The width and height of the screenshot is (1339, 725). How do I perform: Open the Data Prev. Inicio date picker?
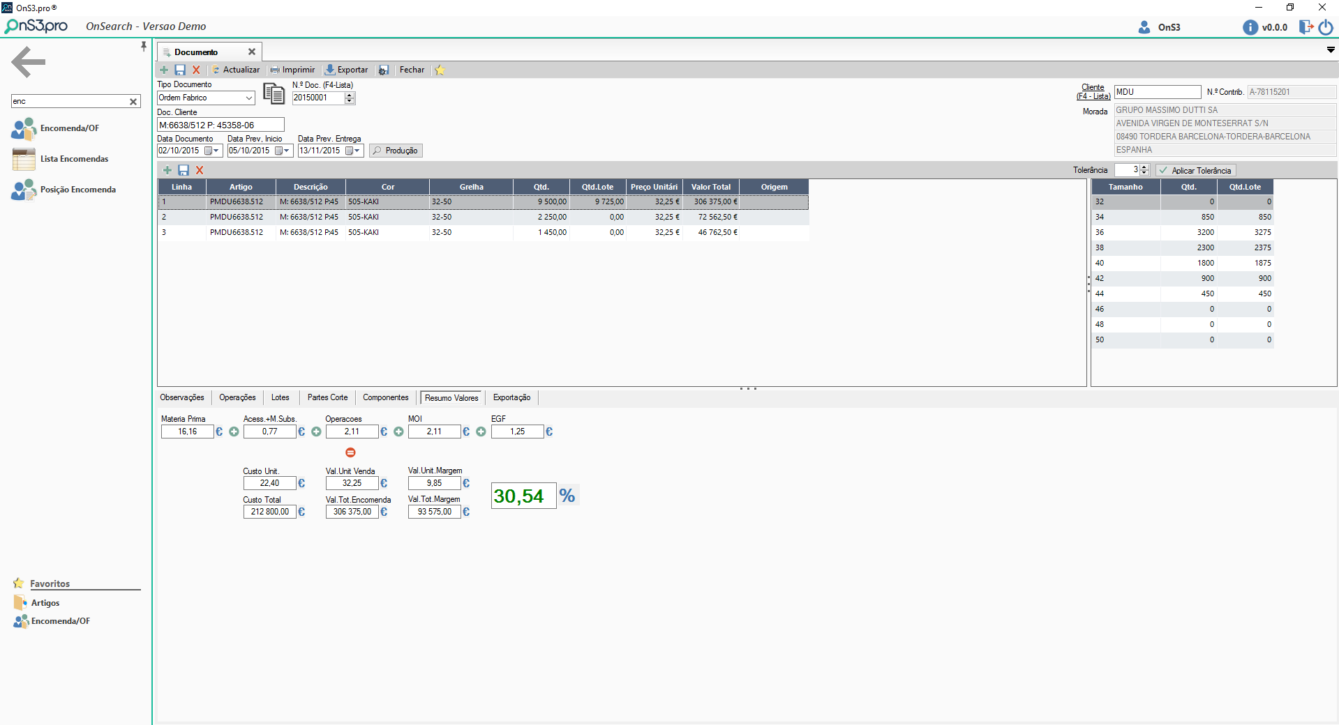282,151
